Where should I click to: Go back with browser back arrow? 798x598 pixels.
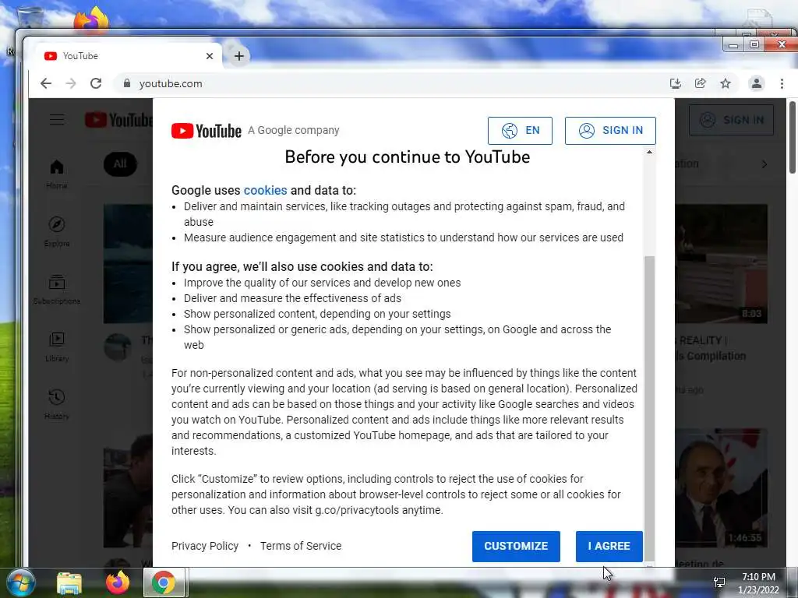pyautogui.click(x=46, y=83)
